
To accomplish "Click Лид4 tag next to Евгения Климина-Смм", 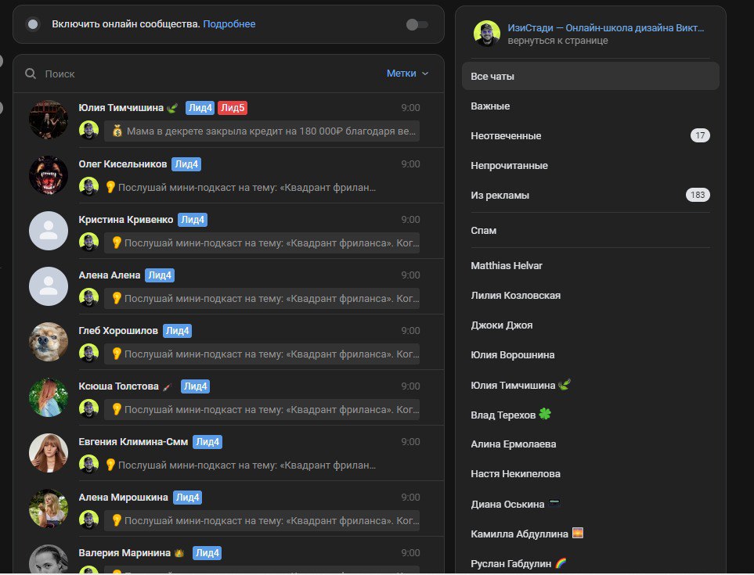I will [x=207, y=442].
